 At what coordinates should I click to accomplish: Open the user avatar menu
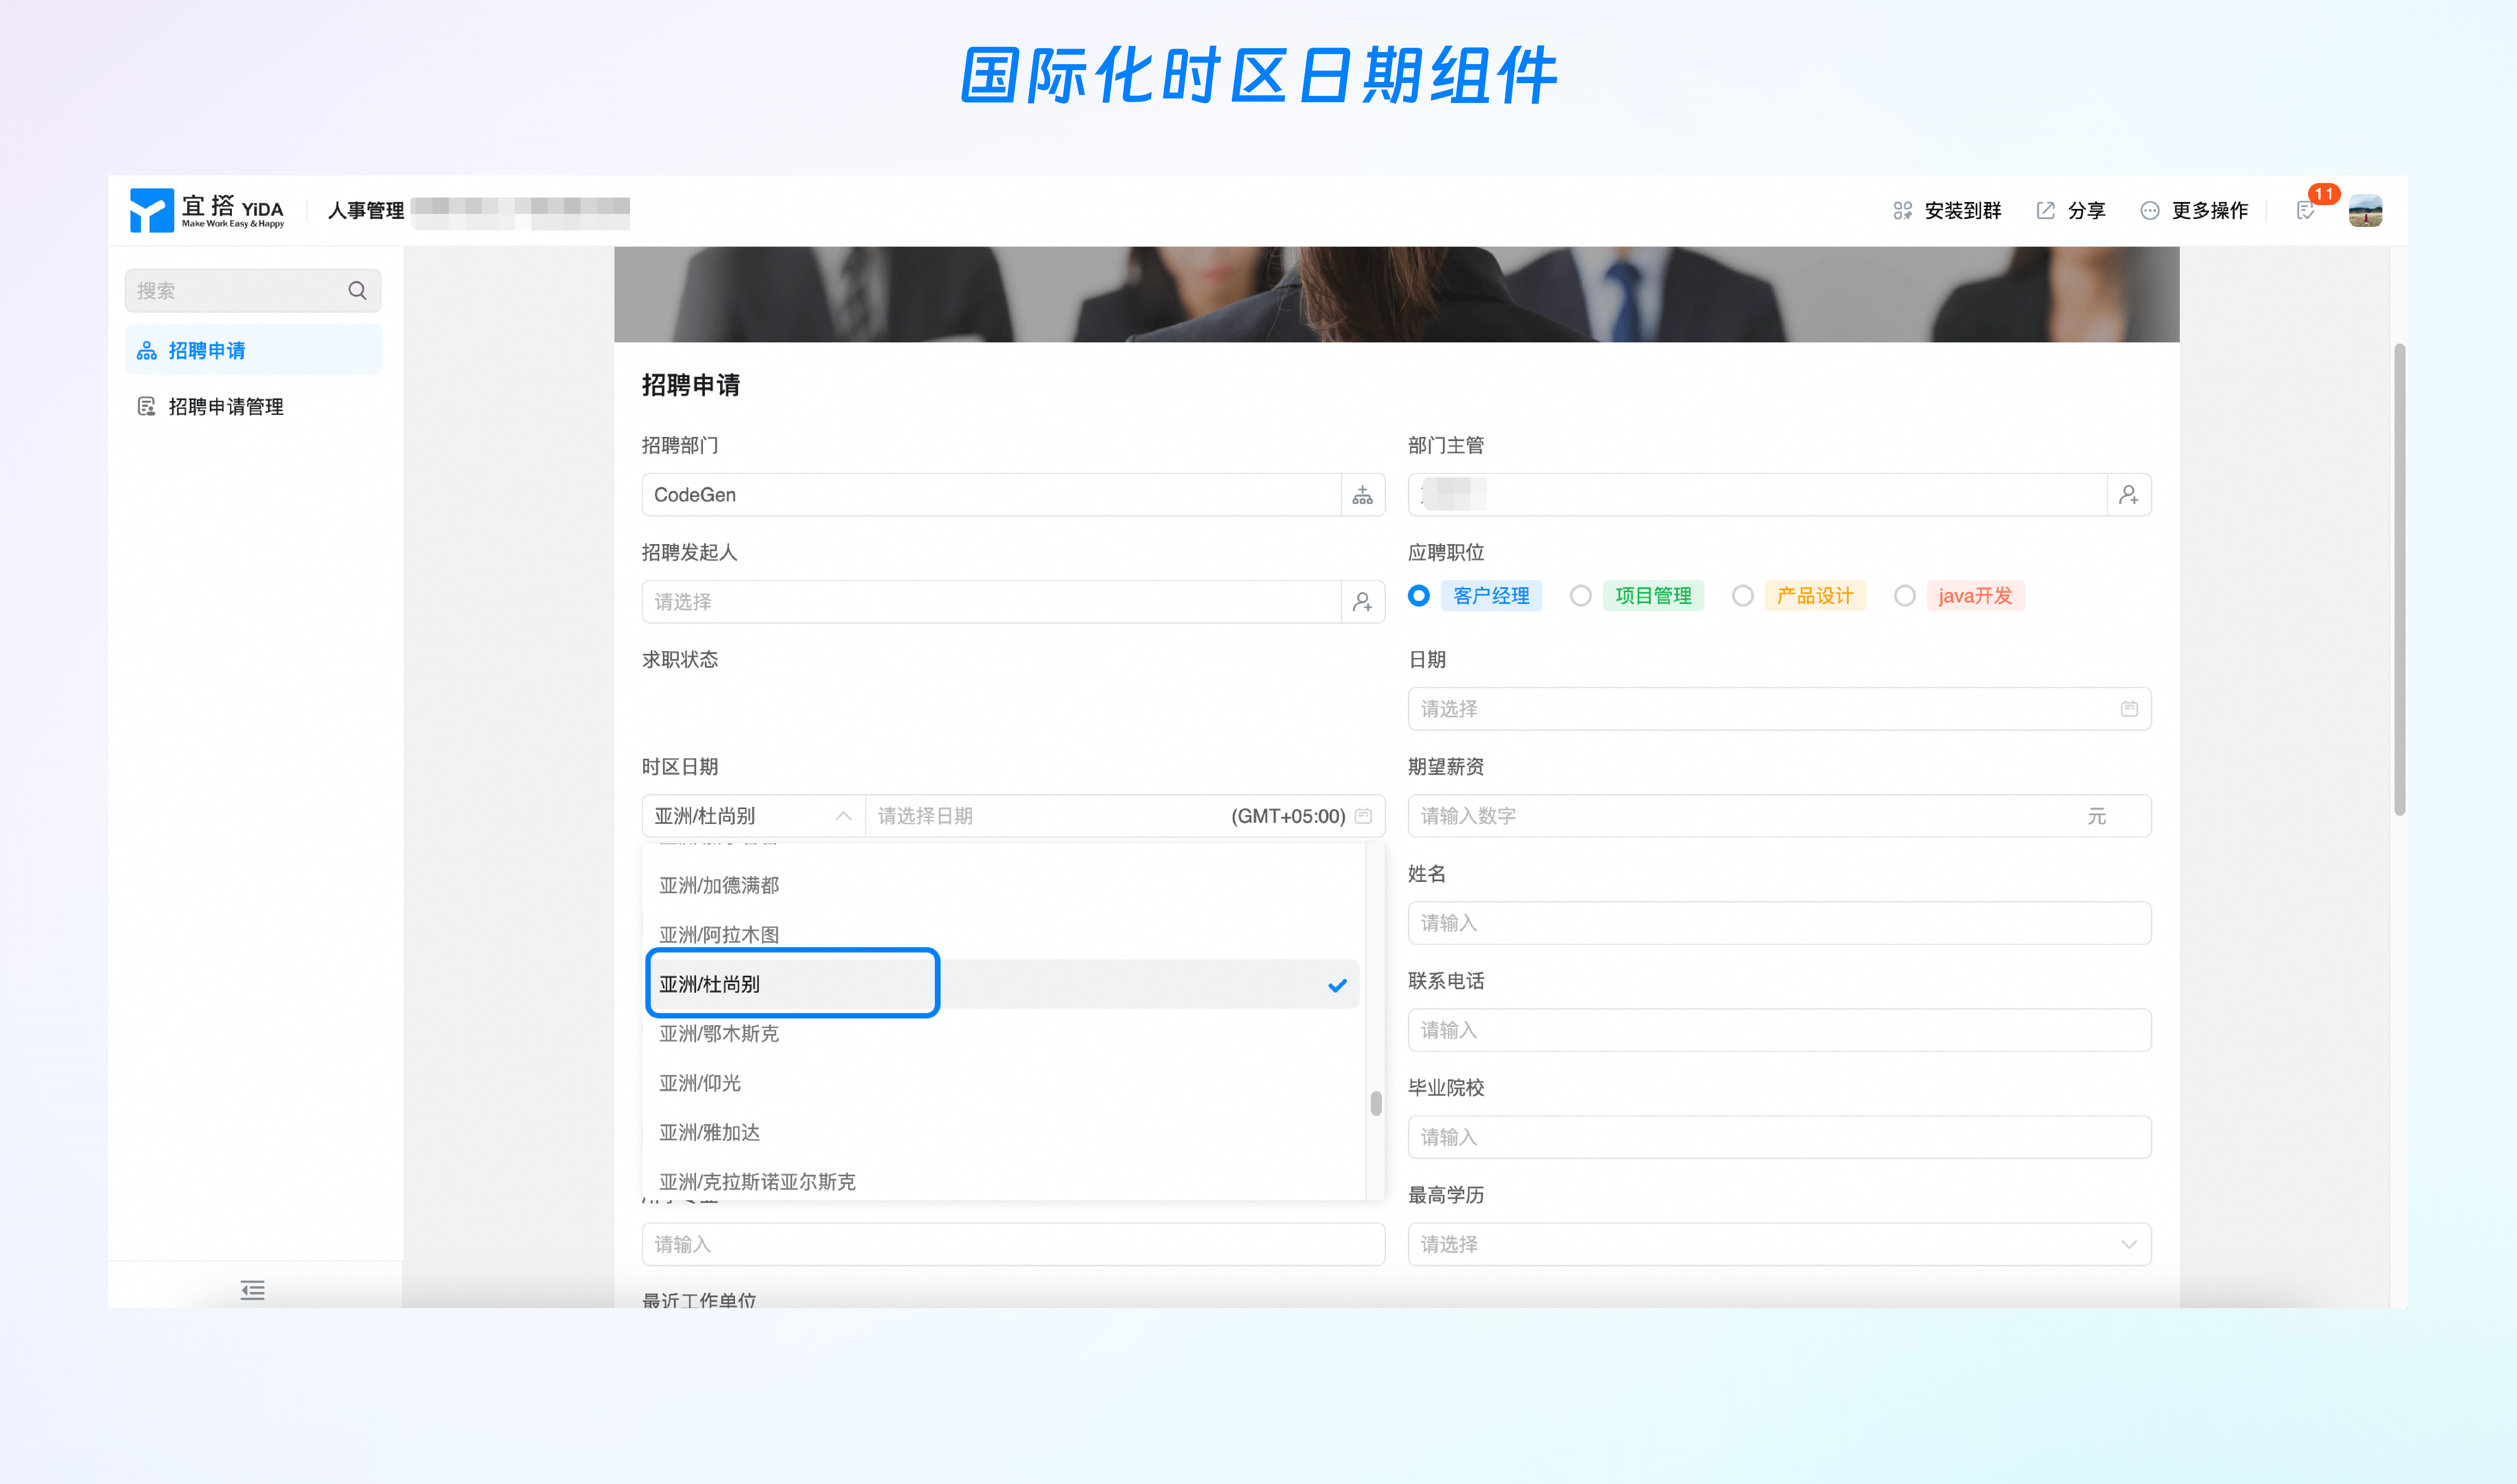click(x=2365, y=210)
